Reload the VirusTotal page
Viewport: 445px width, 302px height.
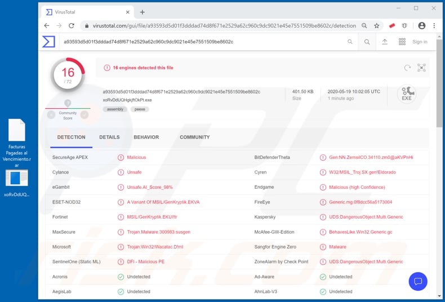(x=72, y=26)
